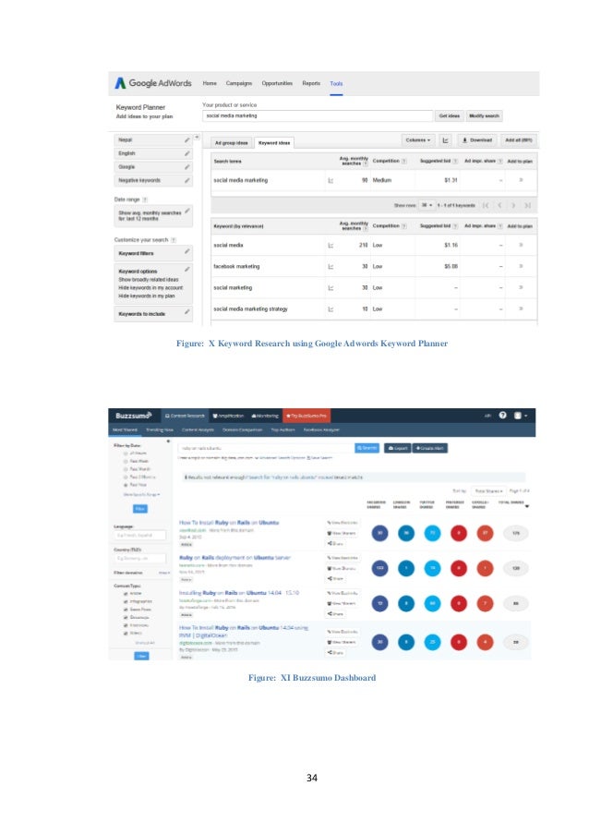The image size is (589, 834).
Task: Toggle the Infographics content type checkbox
Action: 126,601
